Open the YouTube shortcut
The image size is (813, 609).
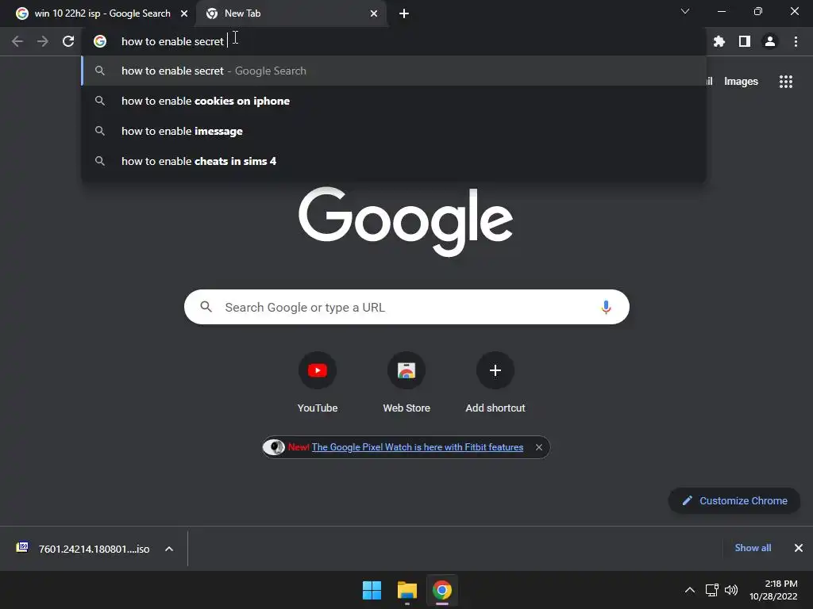click(x=318, y=382)
